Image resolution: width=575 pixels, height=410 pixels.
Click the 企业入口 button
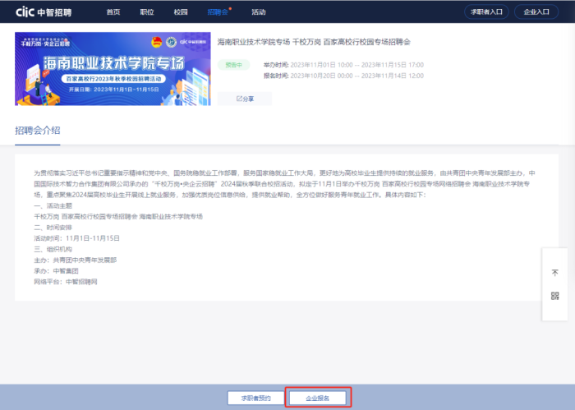(536, 12)
